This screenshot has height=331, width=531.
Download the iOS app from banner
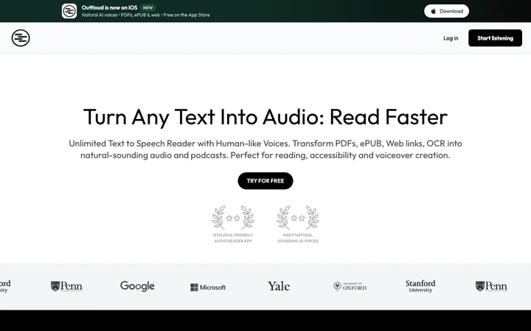coord(446,11)
